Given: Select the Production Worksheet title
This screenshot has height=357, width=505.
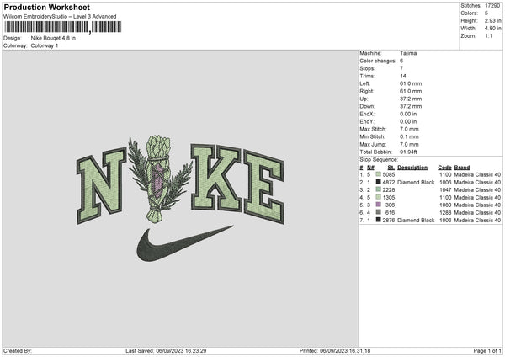Looking at the screenshot, I should click(46, 7).
